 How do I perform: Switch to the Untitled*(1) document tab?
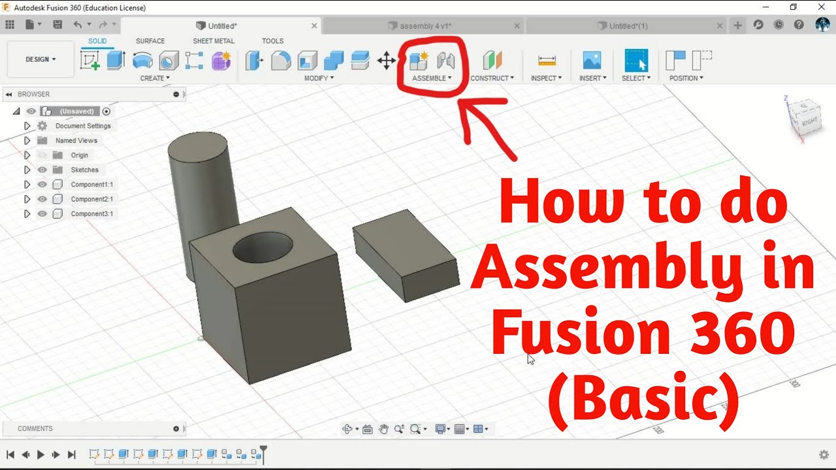[628, 26]
